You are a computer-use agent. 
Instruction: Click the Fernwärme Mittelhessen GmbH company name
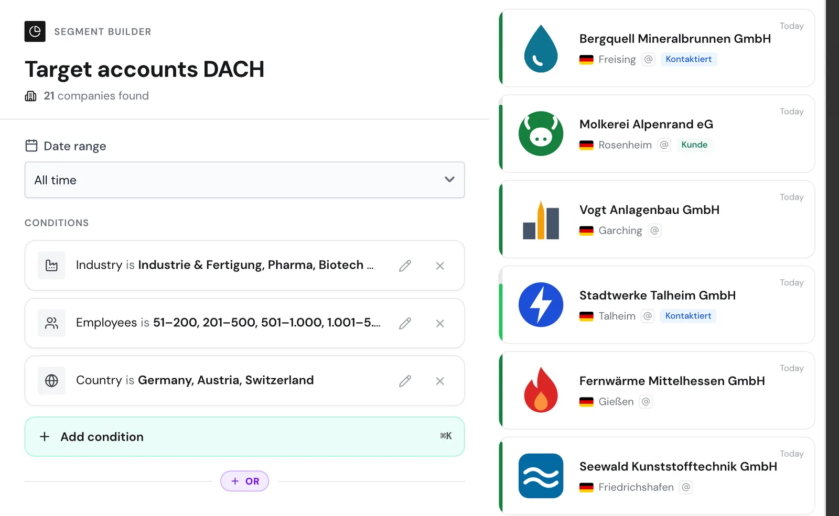(672, 381)
